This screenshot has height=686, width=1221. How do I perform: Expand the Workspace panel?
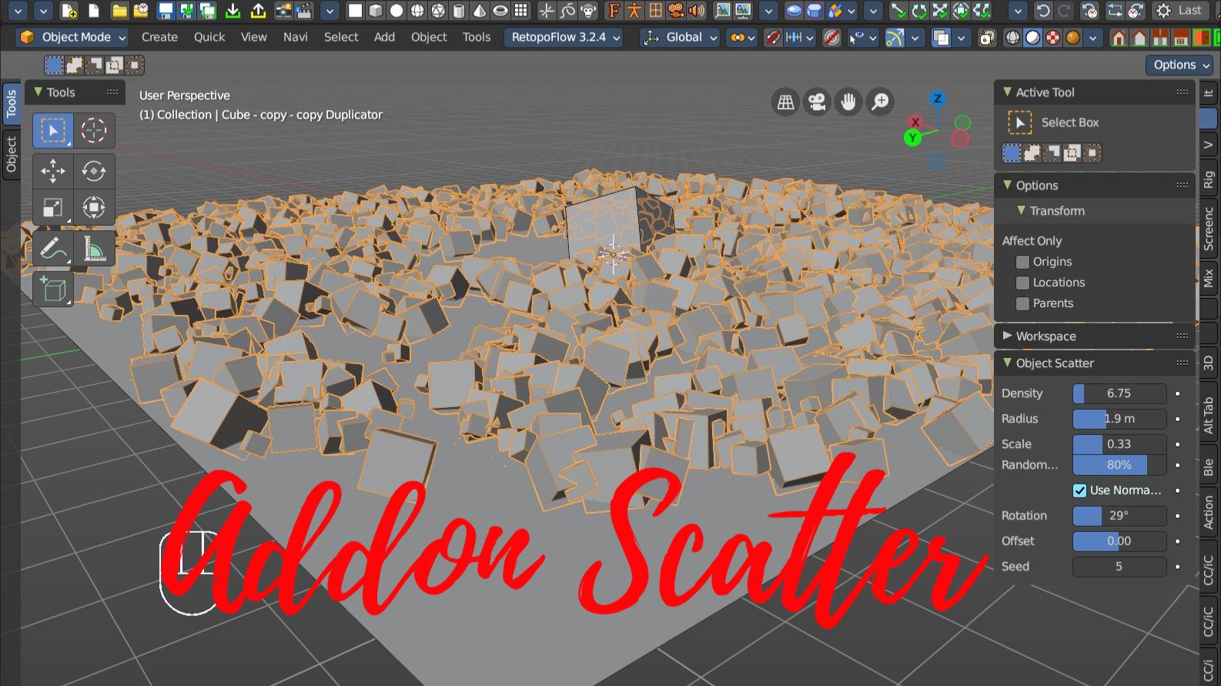(x=1007, y=336)
